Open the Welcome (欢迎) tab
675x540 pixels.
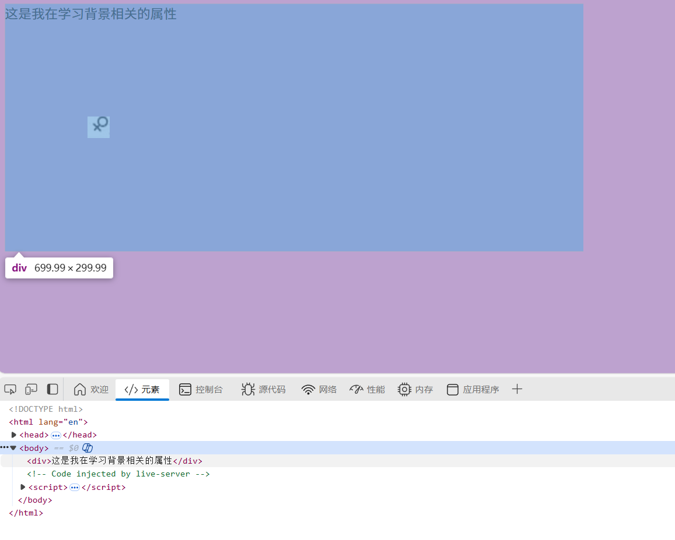[91, 390]
